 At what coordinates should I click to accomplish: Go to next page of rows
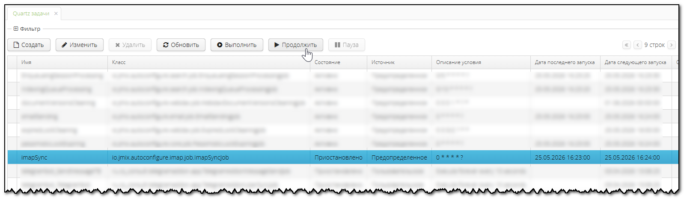[672, 45]
